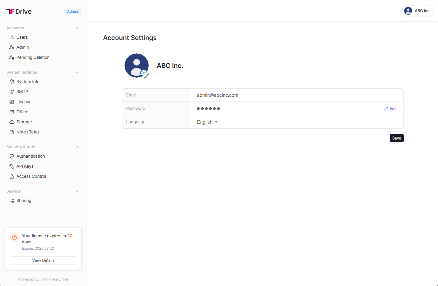Click the Note (Beta) page icon
Screen dimensions: 438x286
pos(12,132)
